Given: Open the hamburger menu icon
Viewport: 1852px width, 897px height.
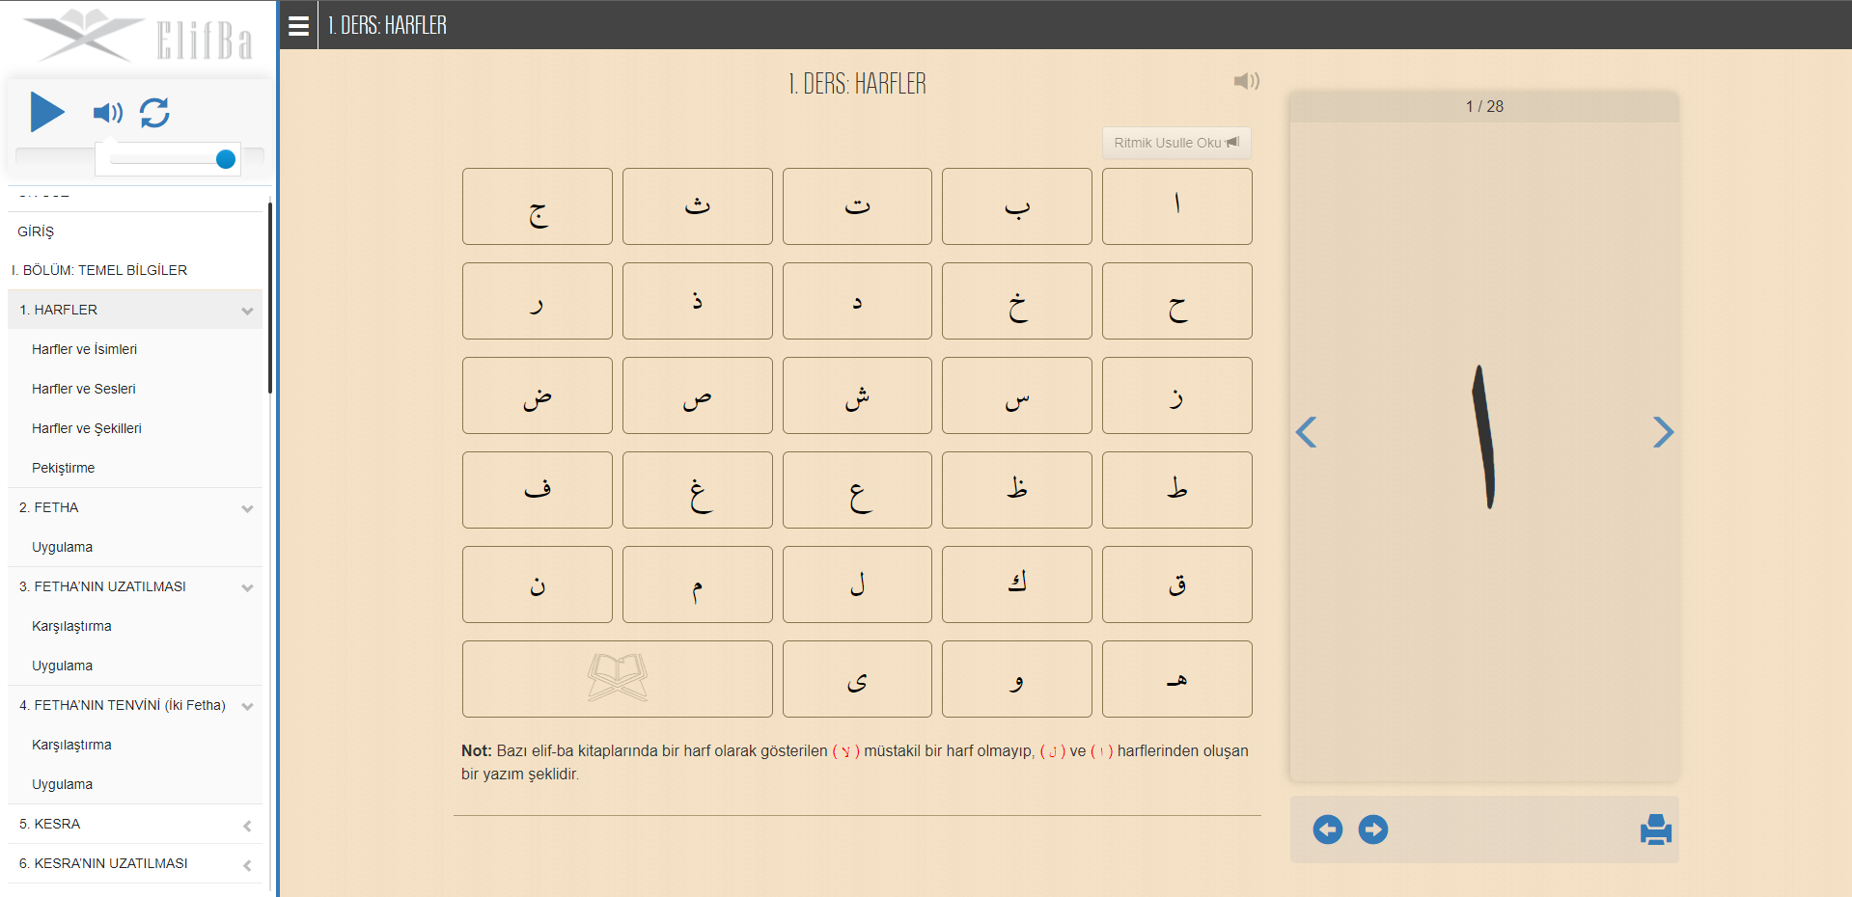Looking at the screenshot, I should pos(299,26).
